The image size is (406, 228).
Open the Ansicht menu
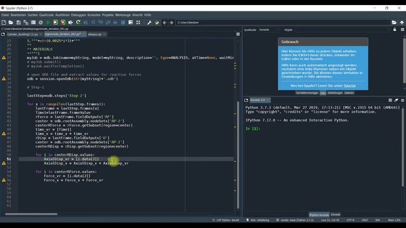[x=138, y=15]
